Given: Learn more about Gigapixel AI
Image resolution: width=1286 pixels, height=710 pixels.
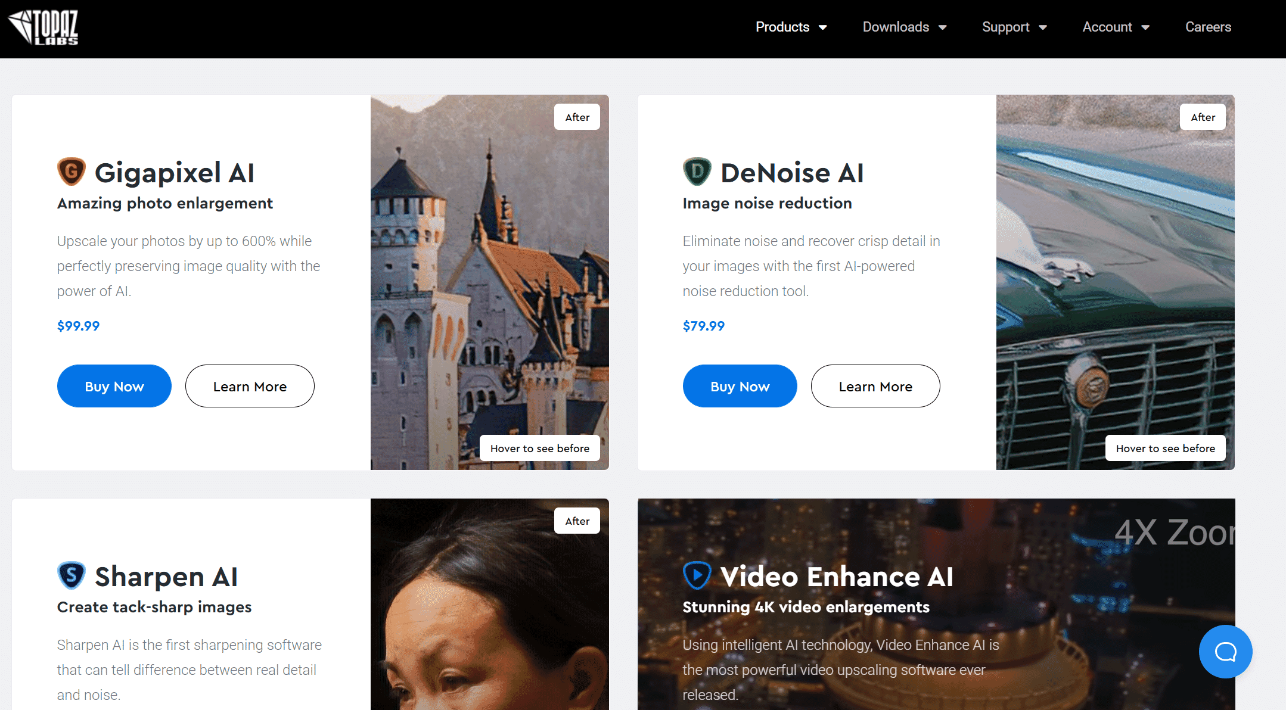Looking at the screenshot, I should click(x=250, y=386).
